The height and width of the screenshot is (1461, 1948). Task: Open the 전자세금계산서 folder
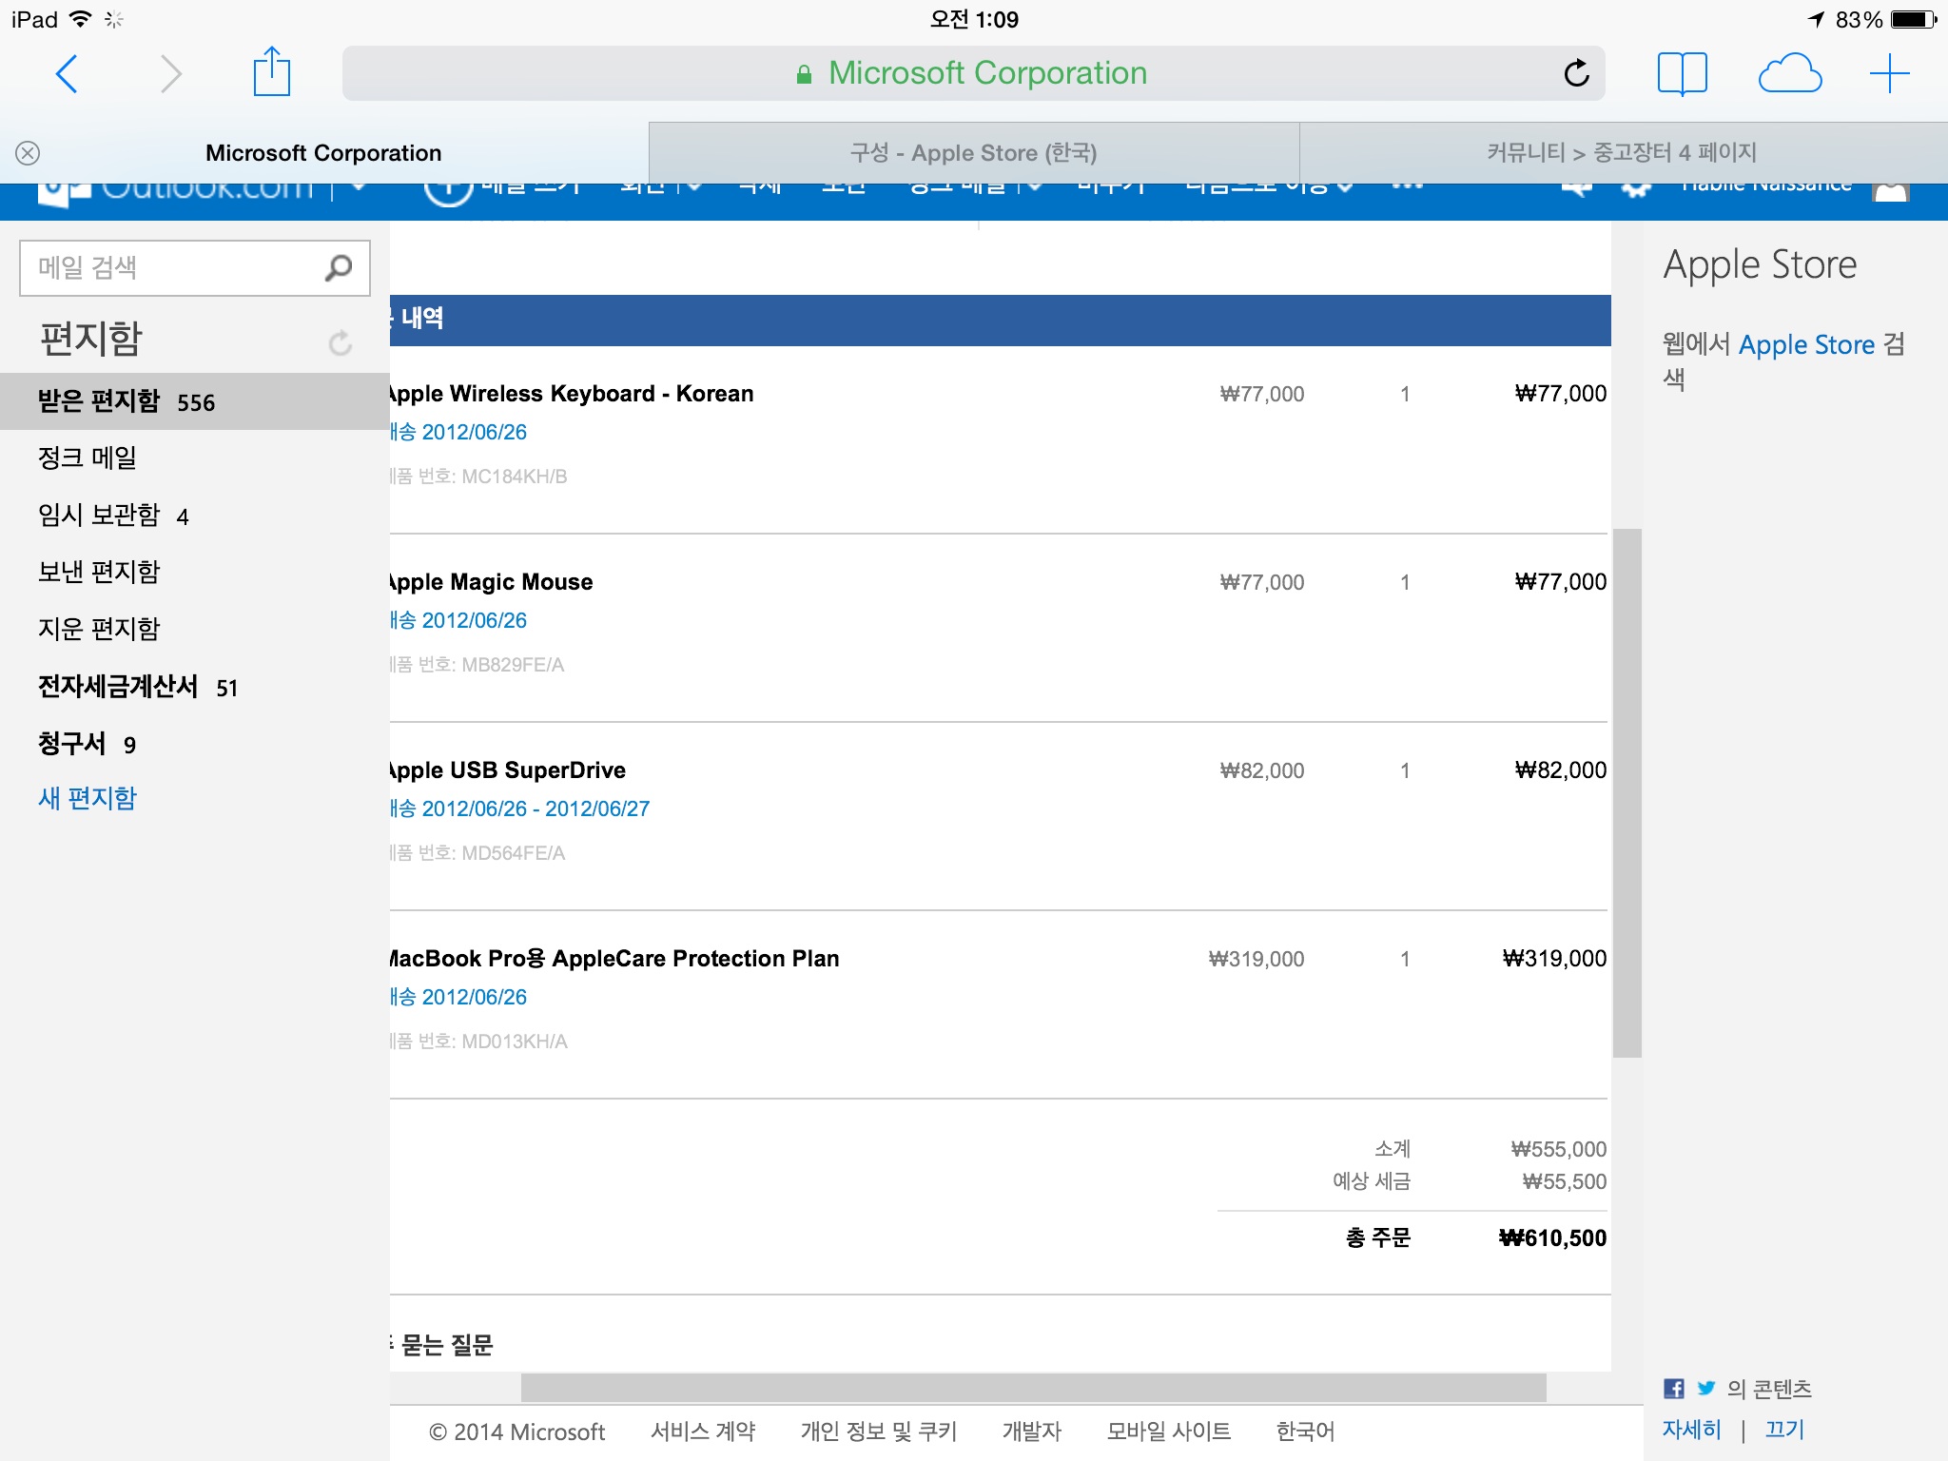[118, 687]
